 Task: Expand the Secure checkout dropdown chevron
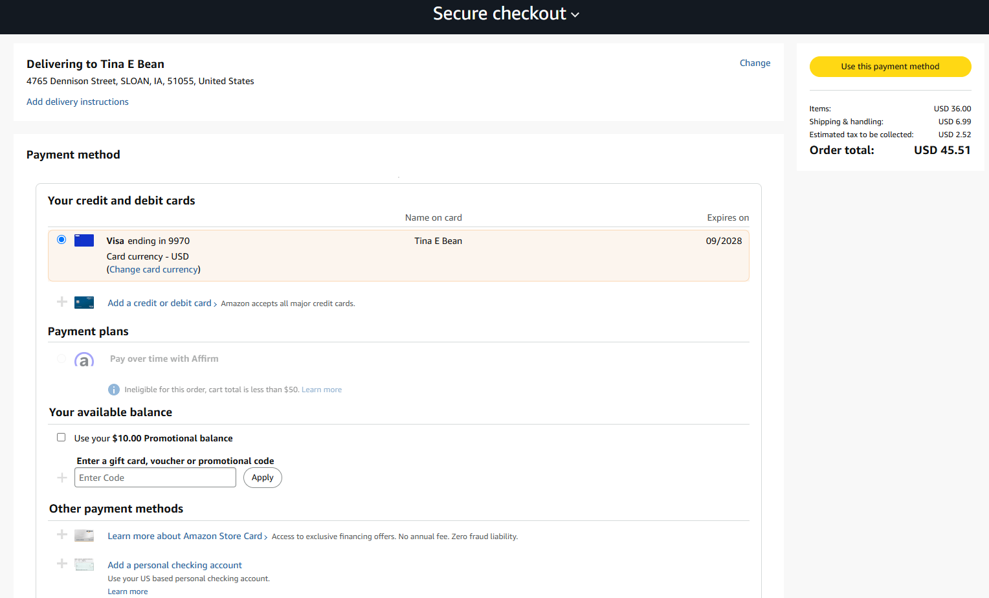click(x=575, y=15)
